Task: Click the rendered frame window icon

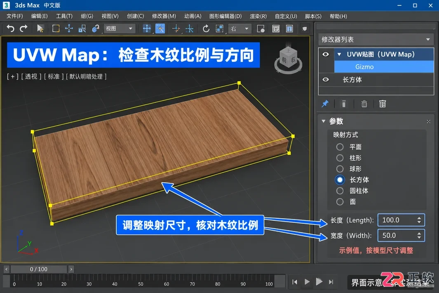Action: click(x=276, y=28)
